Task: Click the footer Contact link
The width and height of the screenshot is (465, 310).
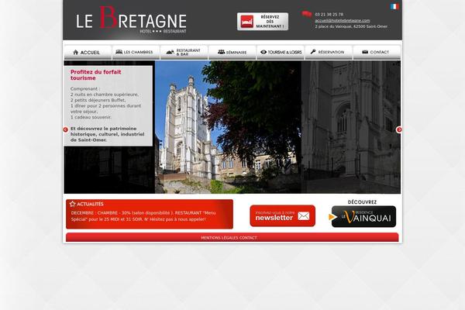Action: [248, 238]
